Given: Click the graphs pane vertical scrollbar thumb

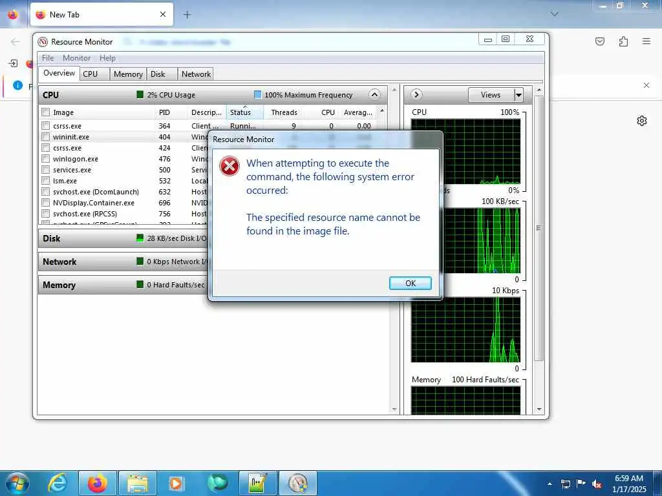Looking at the screenshot, I should click(539, 228).
